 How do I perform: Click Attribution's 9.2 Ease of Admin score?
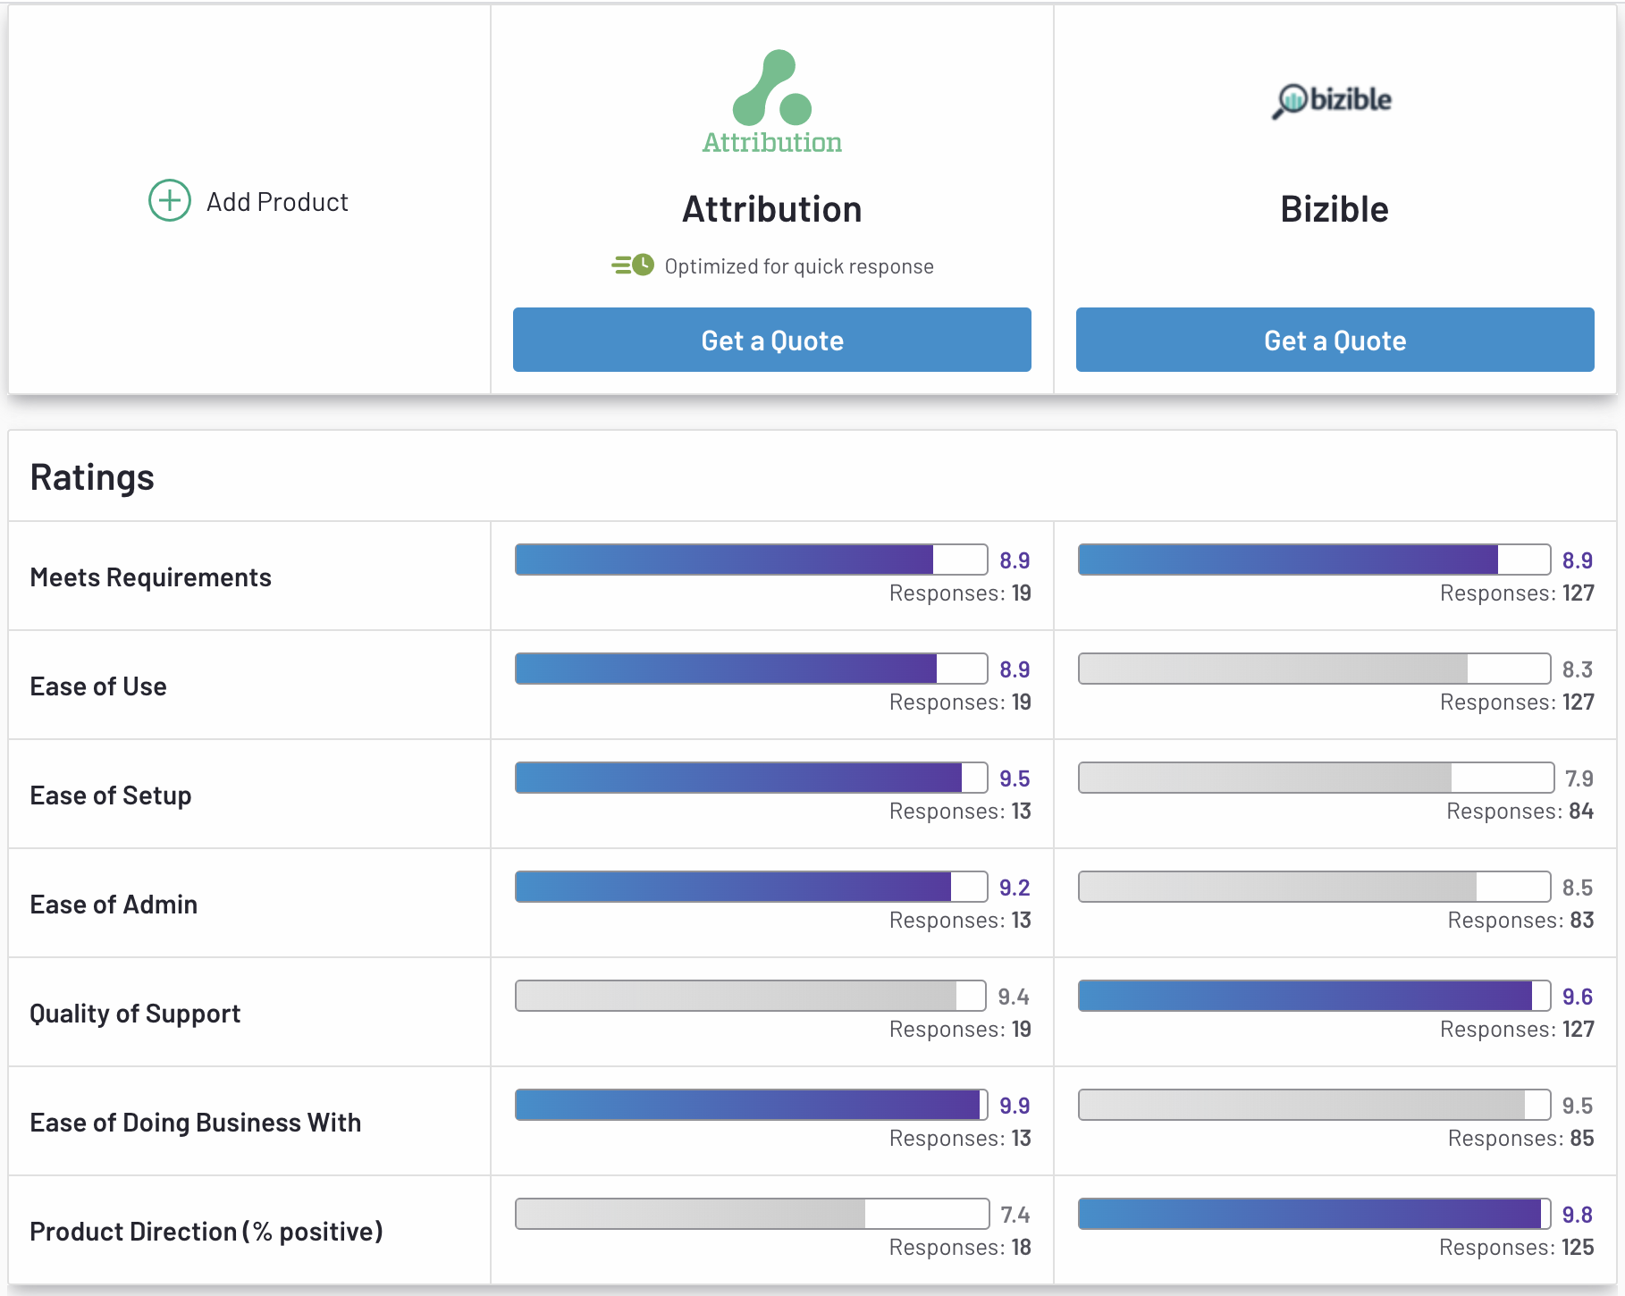click(x=1015, y=888)
